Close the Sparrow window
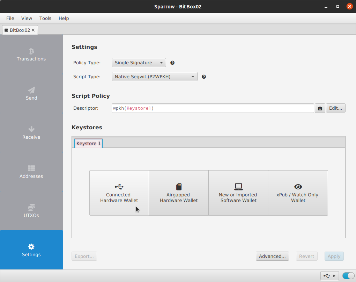 tap(350, 6)
